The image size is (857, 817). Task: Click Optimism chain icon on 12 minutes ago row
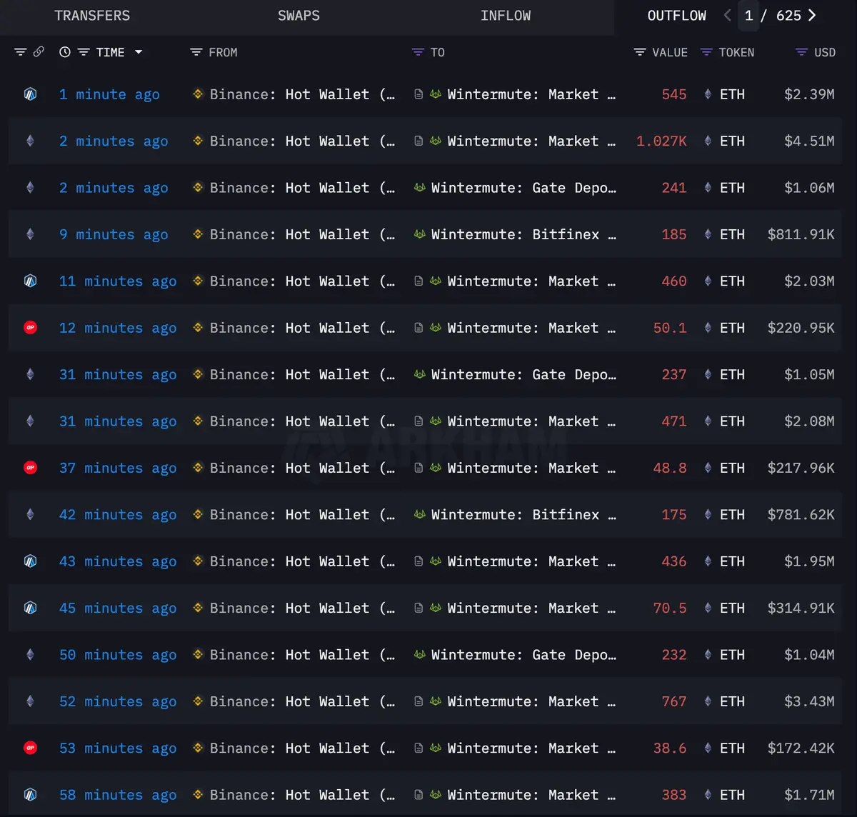(x=30, y=328)
